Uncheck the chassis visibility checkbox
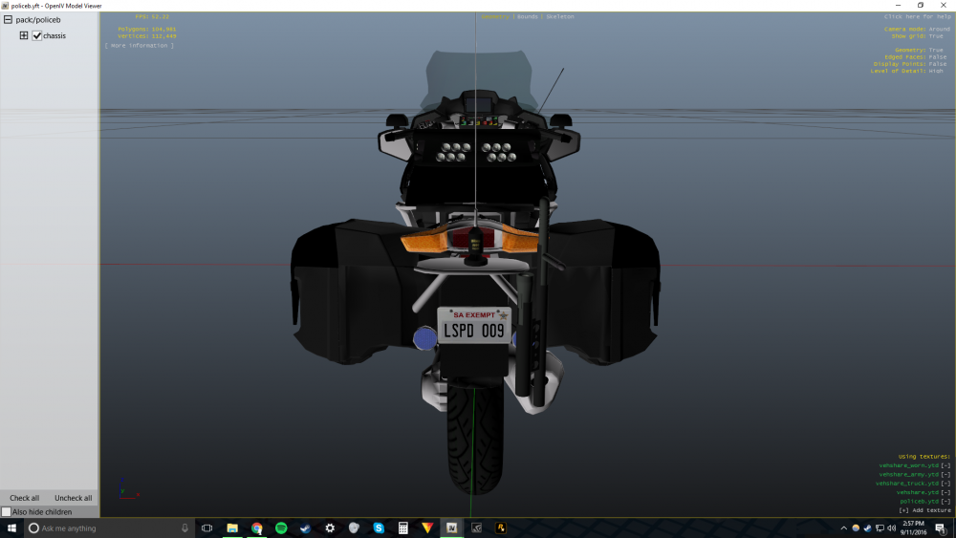 point(37,35)
